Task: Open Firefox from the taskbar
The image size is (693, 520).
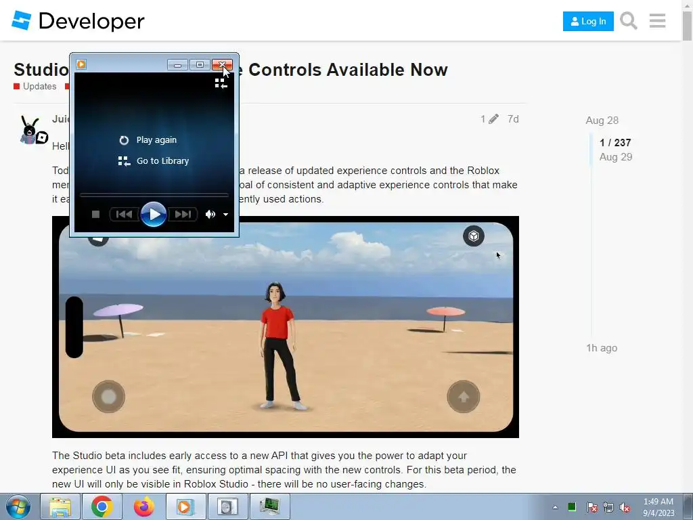Action: point(144,506)
